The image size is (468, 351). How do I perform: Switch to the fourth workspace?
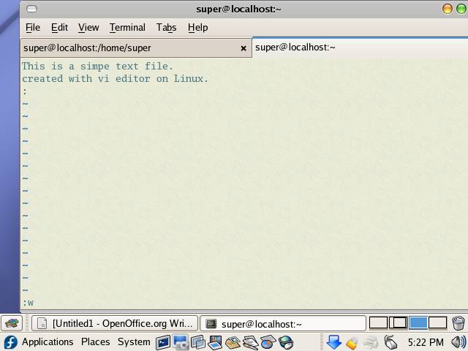[438, 322]
